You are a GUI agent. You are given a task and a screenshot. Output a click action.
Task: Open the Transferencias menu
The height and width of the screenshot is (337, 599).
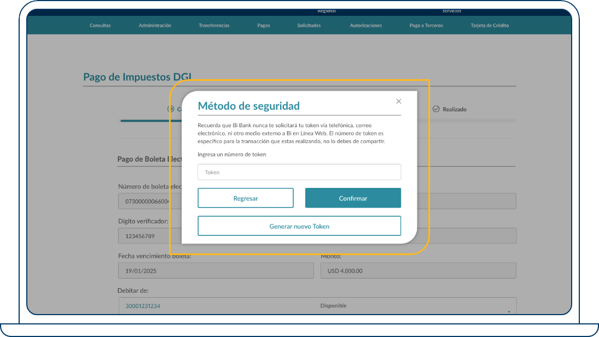(214, 25)
